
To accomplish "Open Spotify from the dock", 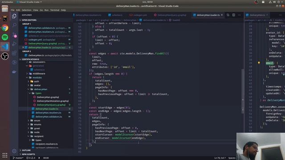I will pos(5,37).
